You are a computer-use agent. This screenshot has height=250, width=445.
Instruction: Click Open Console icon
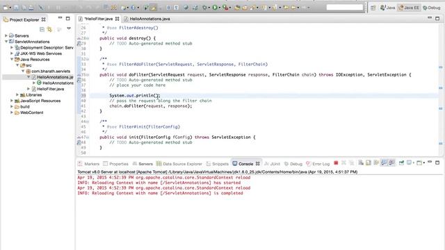tap(419, 163)
